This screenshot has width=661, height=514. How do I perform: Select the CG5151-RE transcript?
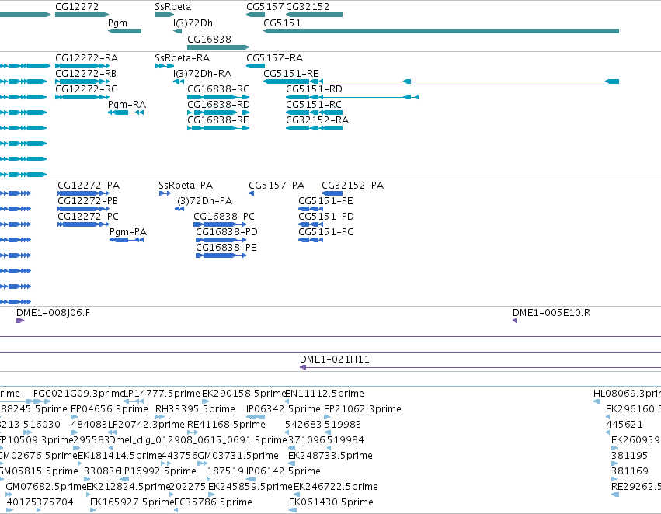point(441,82)
